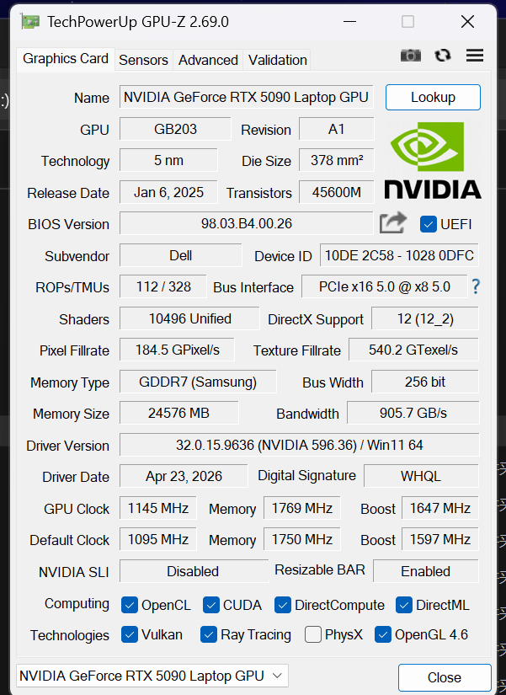
Task: Click the Close button at bottom
Action: [x=445, y=677]
